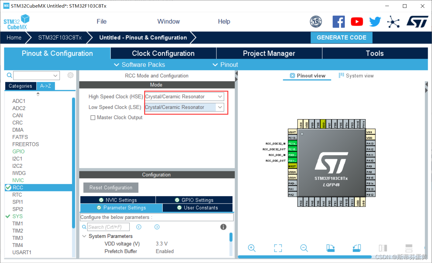Click the STM32F103C8Tx breadcrumb
This screenshot has height=263, width=432.
[60, 38]
